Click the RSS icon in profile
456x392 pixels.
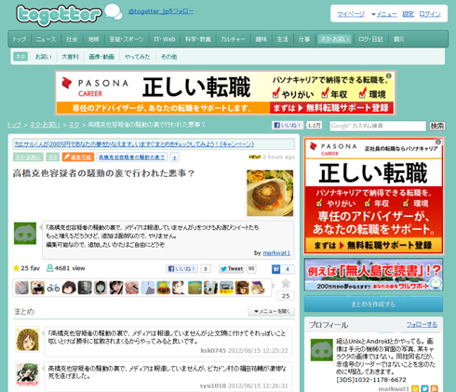point(435,388)
